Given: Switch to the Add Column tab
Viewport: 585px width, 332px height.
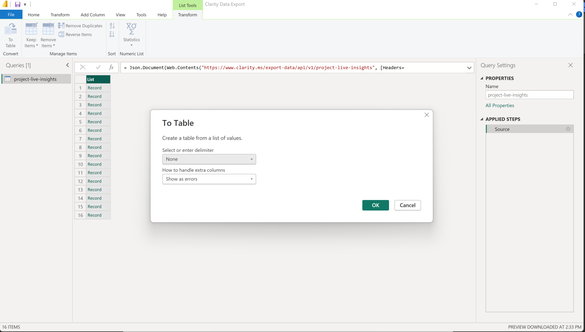Looking at the screenshot, I should 93,15.
